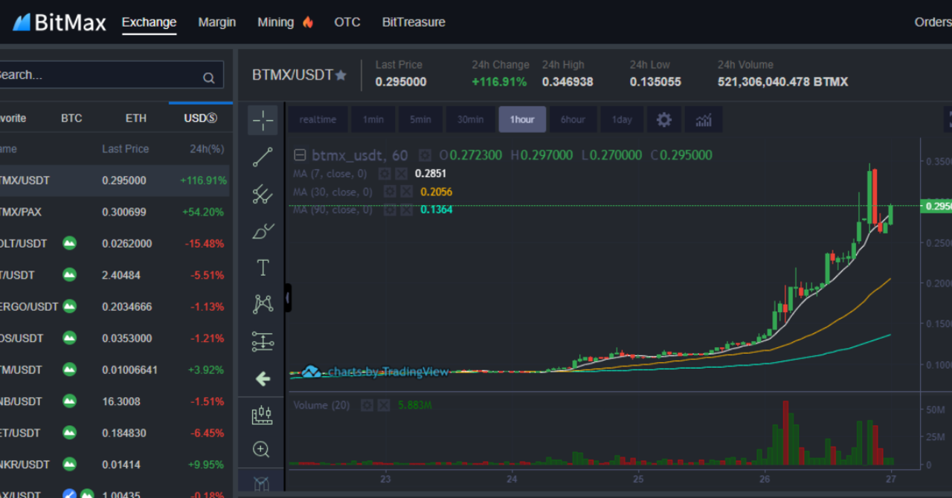Remove the MA (7, close, 0) indicator
The width and height of the screenshot is (952, 498).
(x=400, y=173)
